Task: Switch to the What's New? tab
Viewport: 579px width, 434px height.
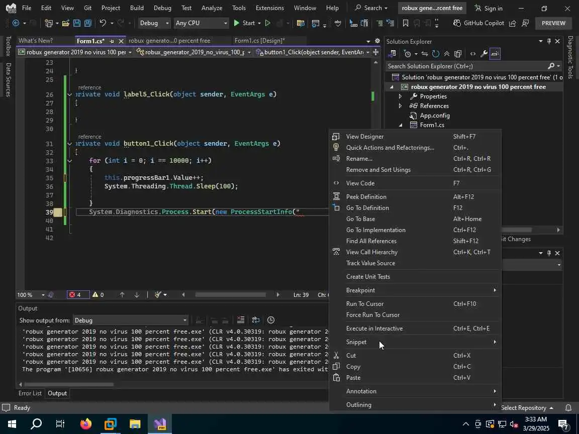Action: 36,41
